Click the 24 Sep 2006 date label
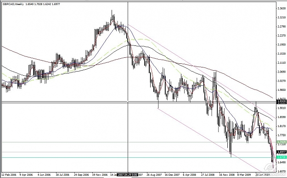The image size is (287, 178). 81,175
